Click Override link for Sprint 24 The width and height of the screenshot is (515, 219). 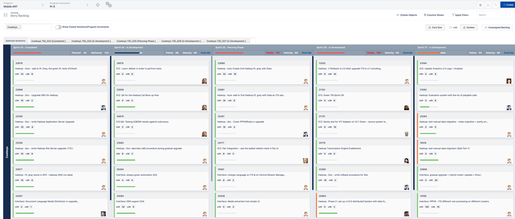[206, 53]
